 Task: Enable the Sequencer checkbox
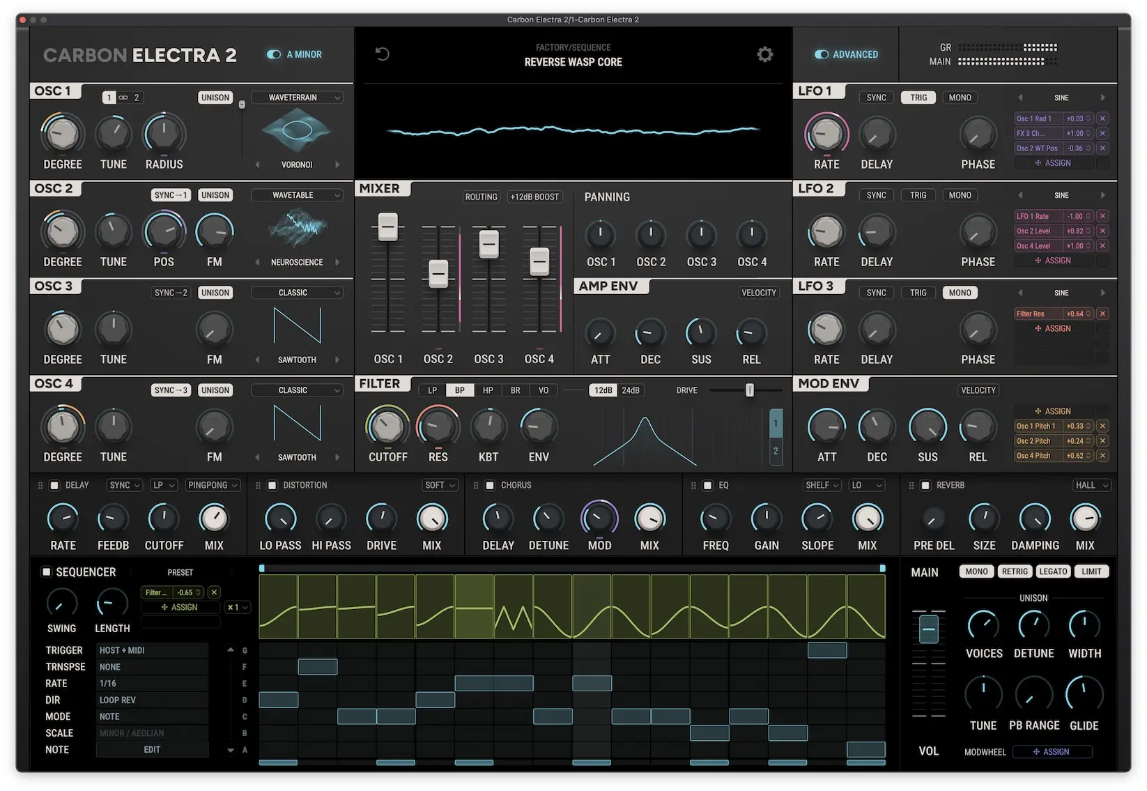click(x=47, y=571)
